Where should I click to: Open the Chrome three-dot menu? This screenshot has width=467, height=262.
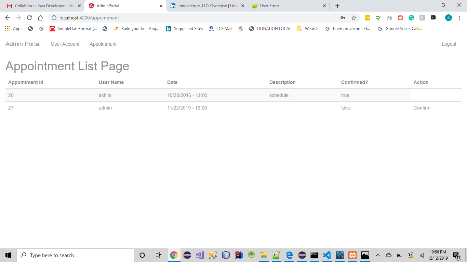click(x=459, y=18)
